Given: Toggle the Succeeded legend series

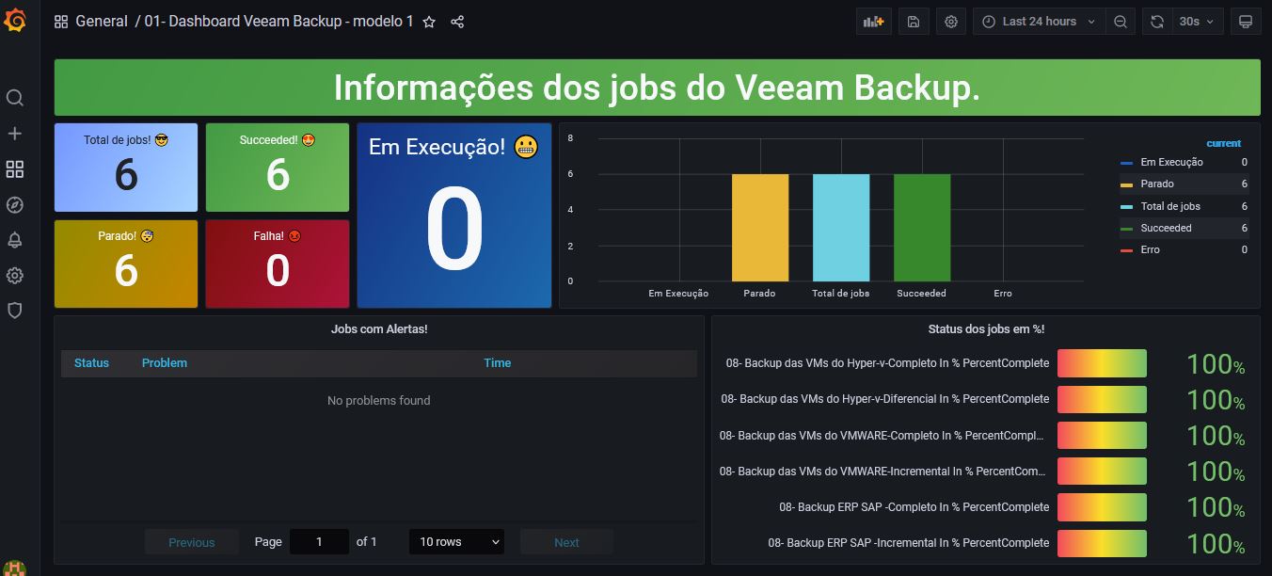Looking at the screenshot, I should [x=1166, y=228].
